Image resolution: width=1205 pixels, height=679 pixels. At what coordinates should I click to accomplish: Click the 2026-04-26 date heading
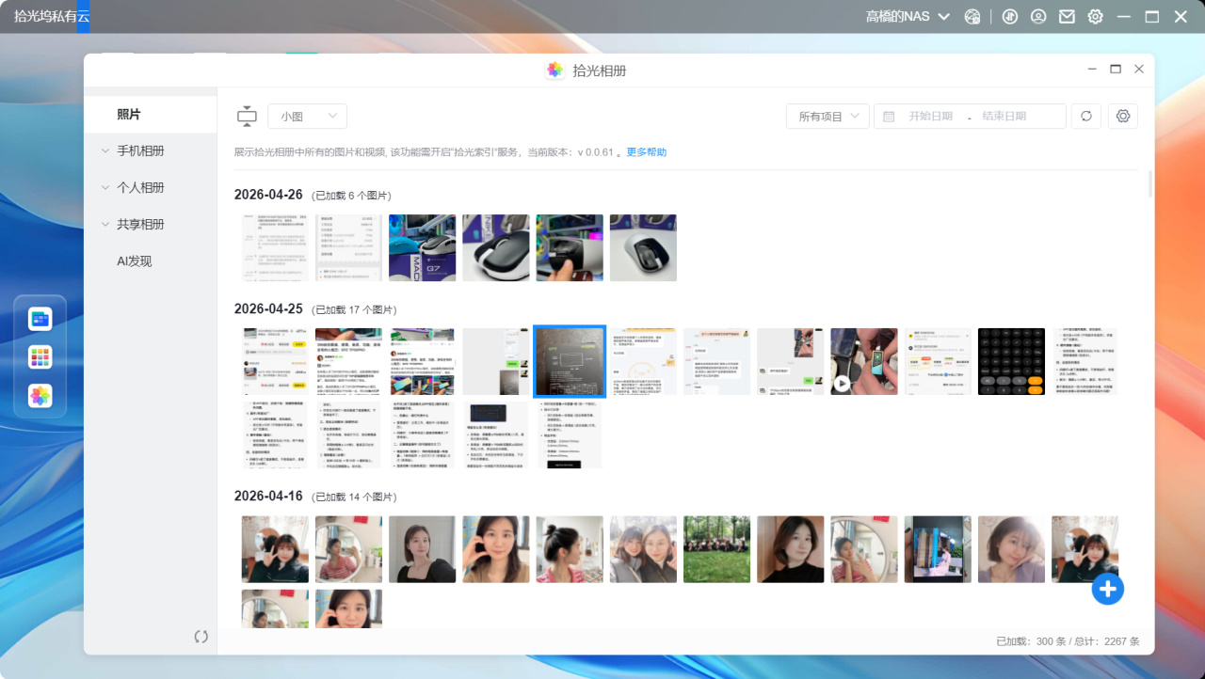click(268, 195)
